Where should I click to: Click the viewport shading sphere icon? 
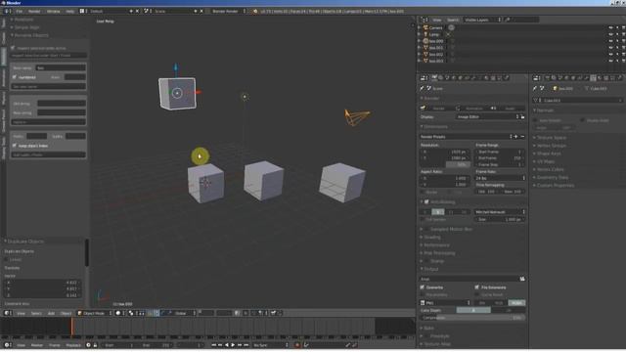(118, 313)
